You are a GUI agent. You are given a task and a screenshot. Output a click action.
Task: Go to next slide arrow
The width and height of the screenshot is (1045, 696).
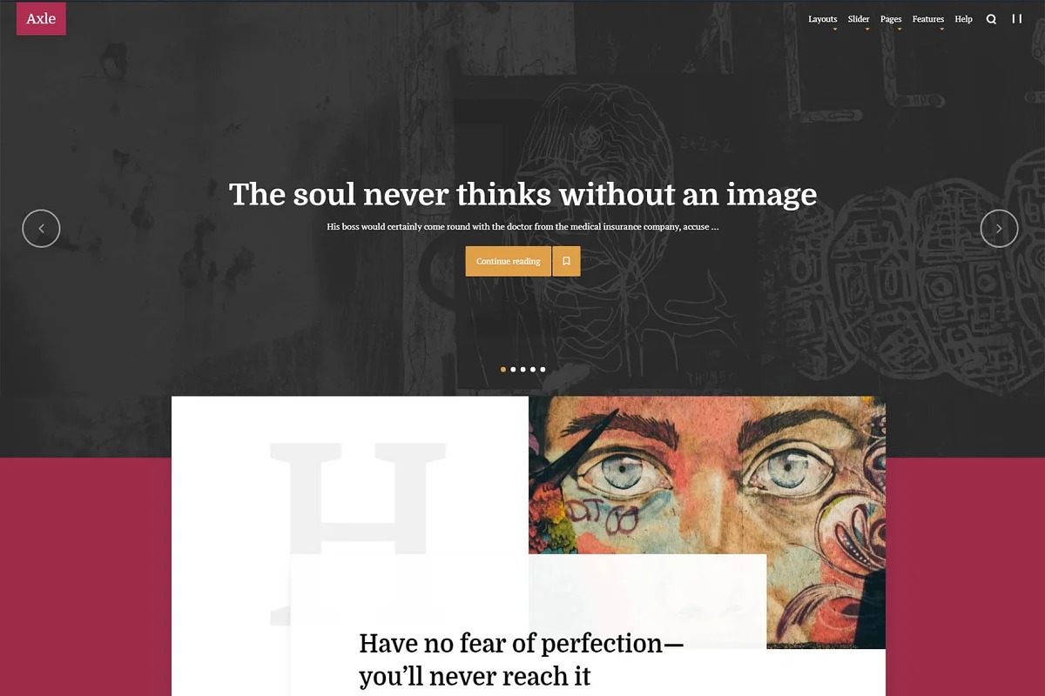pyautogui.click(x=999, y=229)
